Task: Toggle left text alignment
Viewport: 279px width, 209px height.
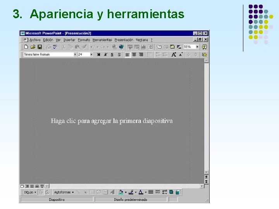Action: point(127,55)
